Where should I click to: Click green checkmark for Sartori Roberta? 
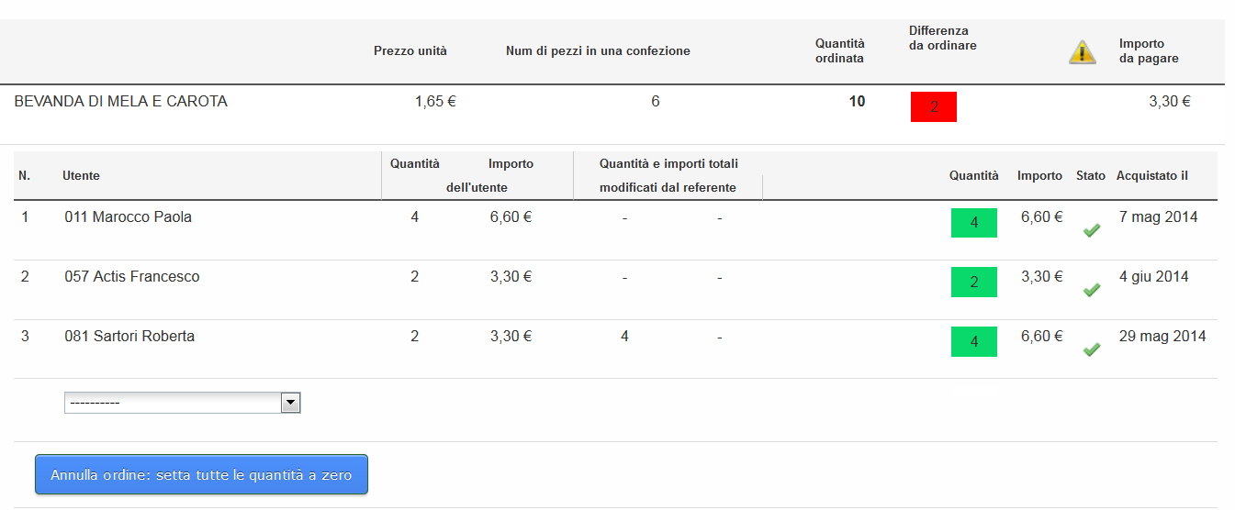1092,349
